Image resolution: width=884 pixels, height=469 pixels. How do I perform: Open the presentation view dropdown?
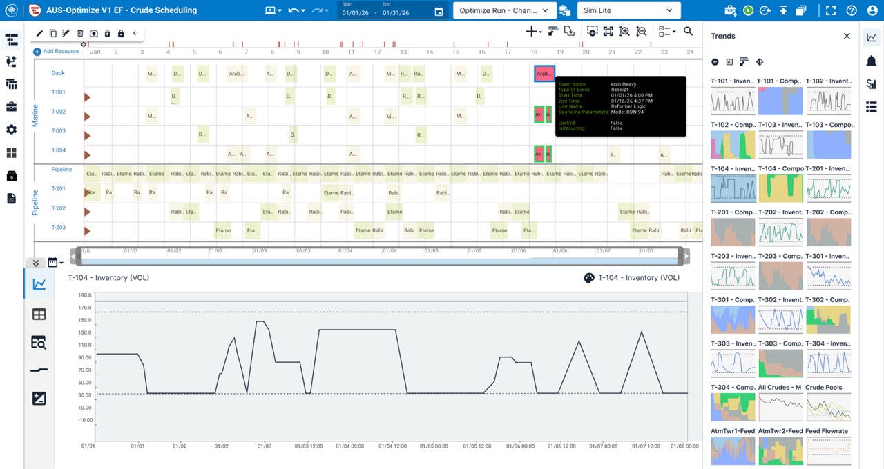pos(274,10)
